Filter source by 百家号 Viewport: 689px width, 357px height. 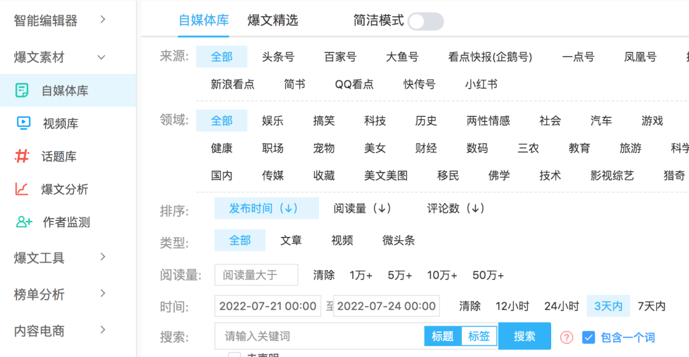(x=340, y=57)
